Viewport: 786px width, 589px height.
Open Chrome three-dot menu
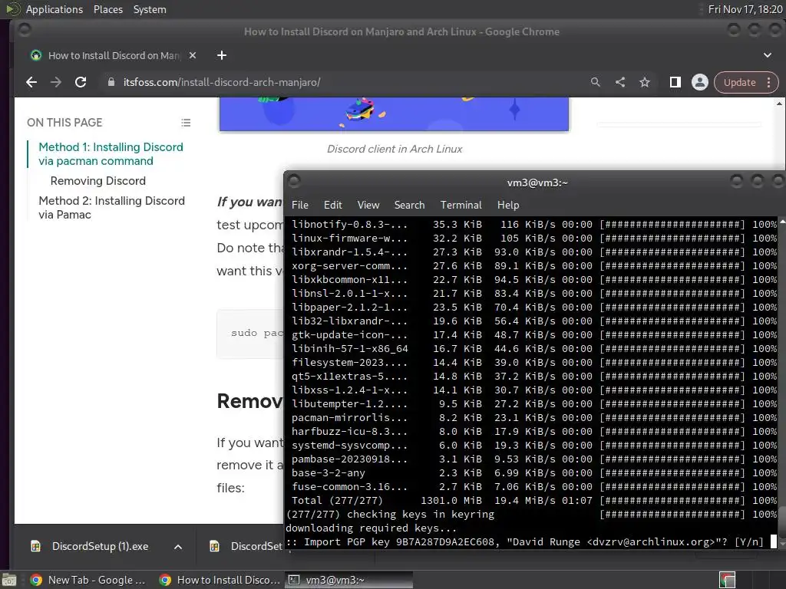768,83
